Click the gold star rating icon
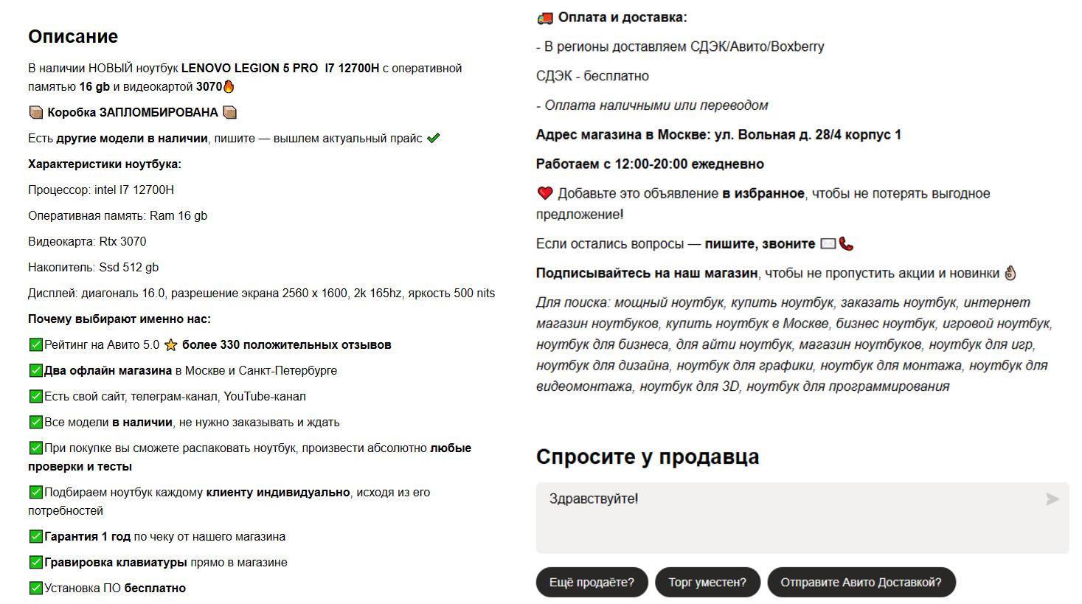This screenshot has height=604, width=1082. [171, 345]
